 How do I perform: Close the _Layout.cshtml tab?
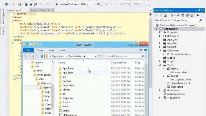(53, 10)
